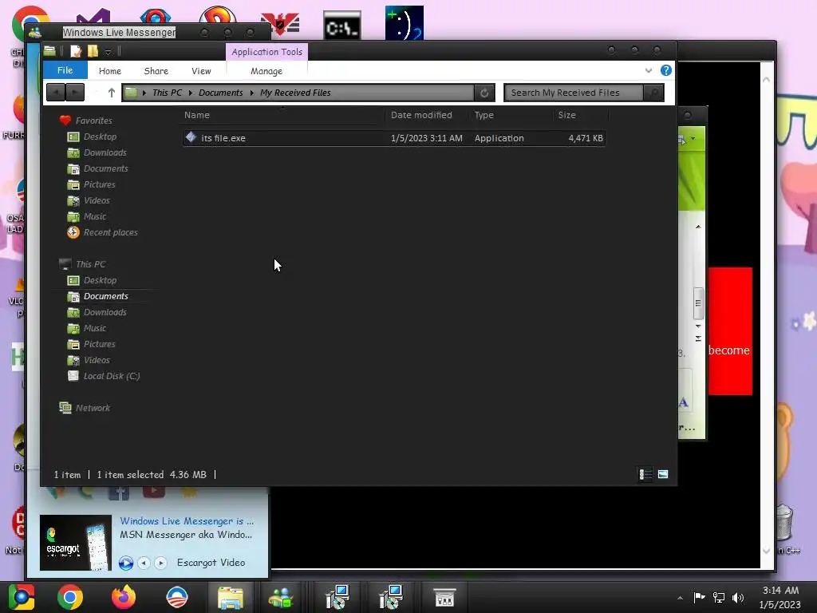Image resolution: width=817 pixels, height=613 pixels.
Task: Show hidden tray icons arrow
Action: click(x=680, y=598)
